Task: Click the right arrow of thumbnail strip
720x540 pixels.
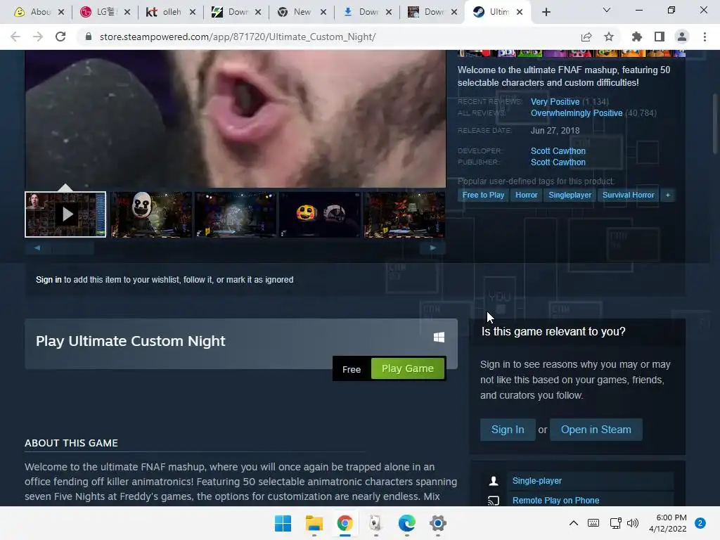Action: click(432, 248)
